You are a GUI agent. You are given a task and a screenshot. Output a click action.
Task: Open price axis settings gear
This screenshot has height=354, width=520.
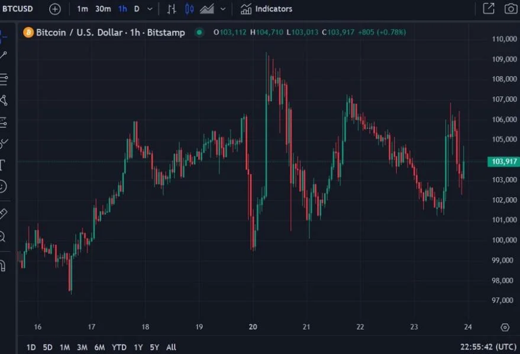505,327
